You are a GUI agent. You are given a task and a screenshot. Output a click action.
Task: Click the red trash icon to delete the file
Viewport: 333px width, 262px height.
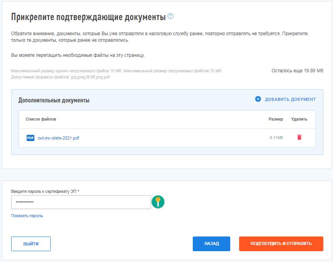(x=299, y=137)
